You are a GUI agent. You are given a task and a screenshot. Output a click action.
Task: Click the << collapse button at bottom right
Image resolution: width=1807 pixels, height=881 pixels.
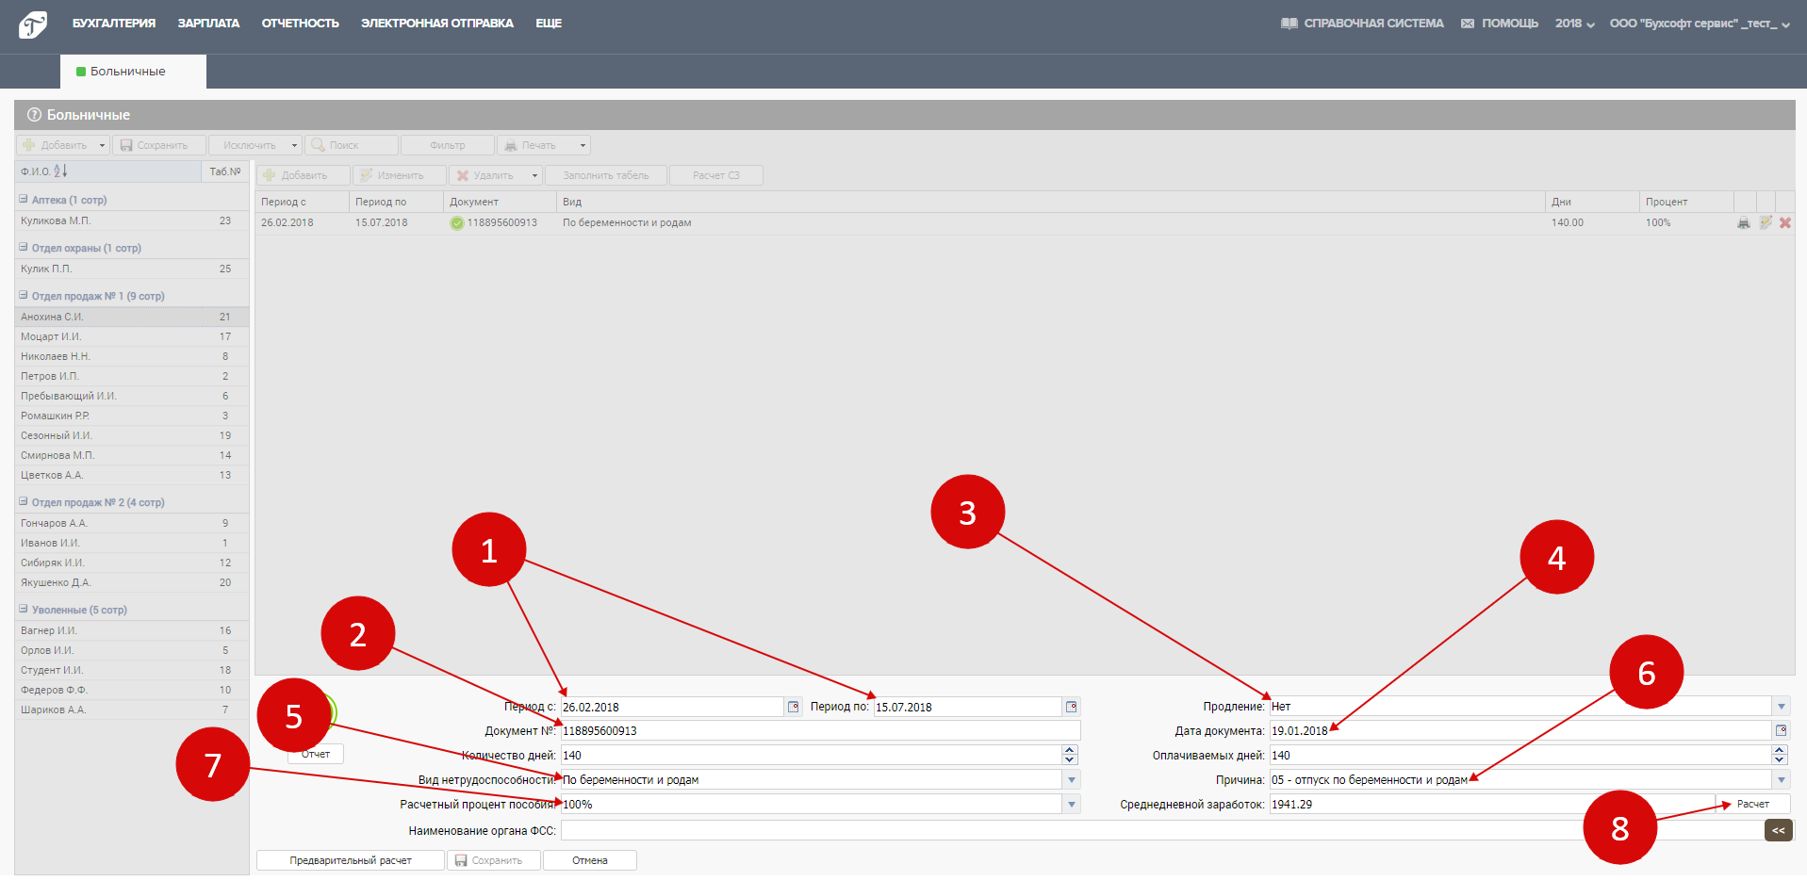pos(1779,830)
